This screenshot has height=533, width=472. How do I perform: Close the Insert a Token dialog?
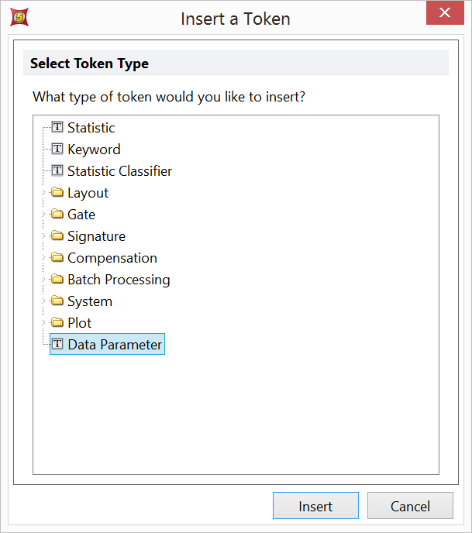pos(444,13)
